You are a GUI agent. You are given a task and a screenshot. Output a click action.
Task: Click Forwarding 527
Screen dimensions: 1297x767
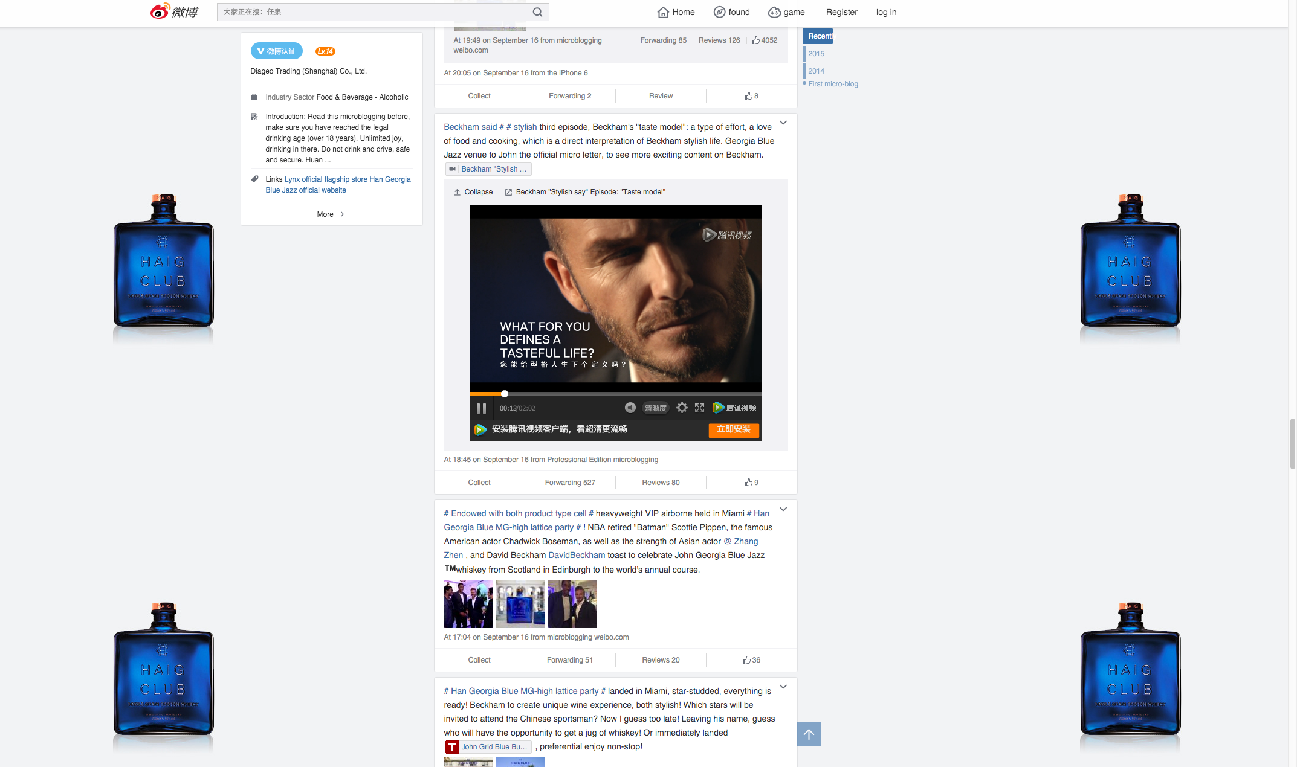(570, 483)
